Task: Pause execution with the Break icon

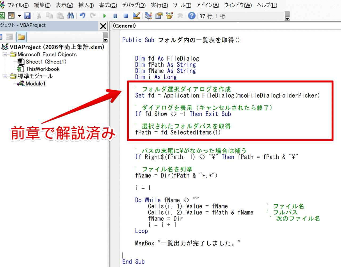Action: tap(115, 16)
